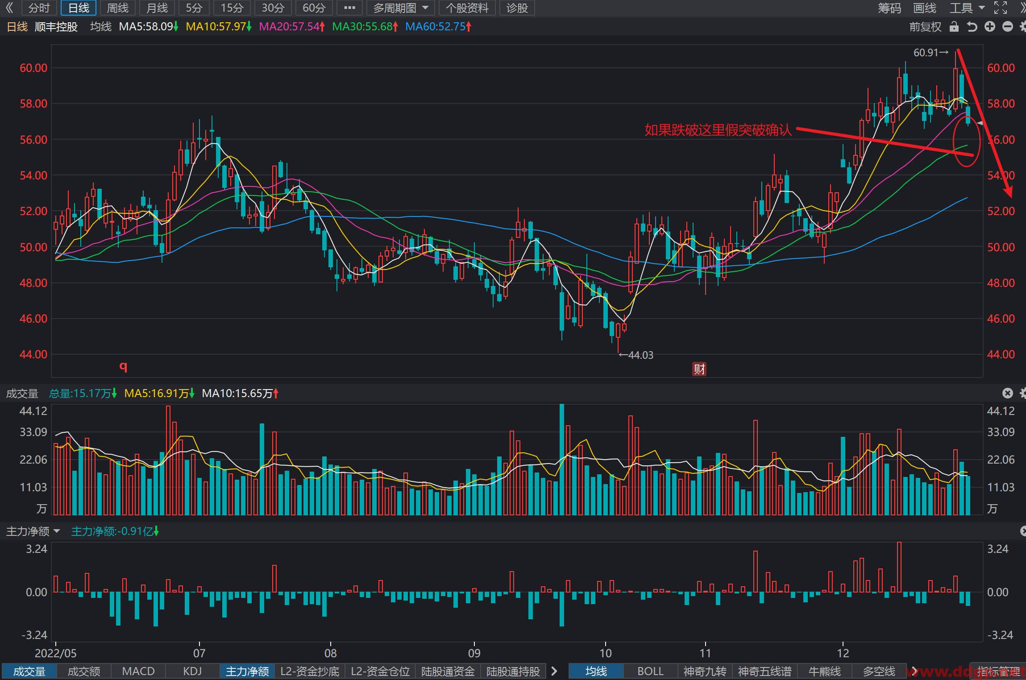1026x680 pixels.
Task: Select the 牛熊线 indicator tab
Action: coord(824,671)
